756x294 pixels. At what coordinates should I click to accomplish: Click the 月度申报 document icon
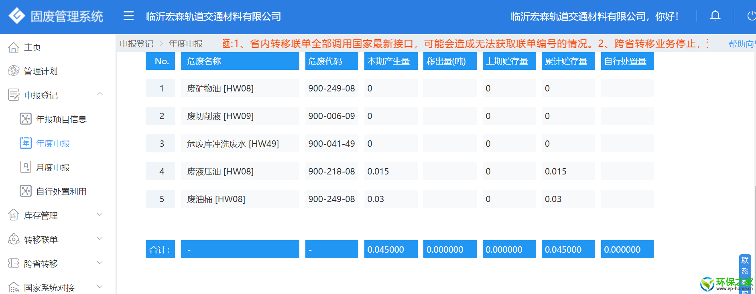(26, 167)
